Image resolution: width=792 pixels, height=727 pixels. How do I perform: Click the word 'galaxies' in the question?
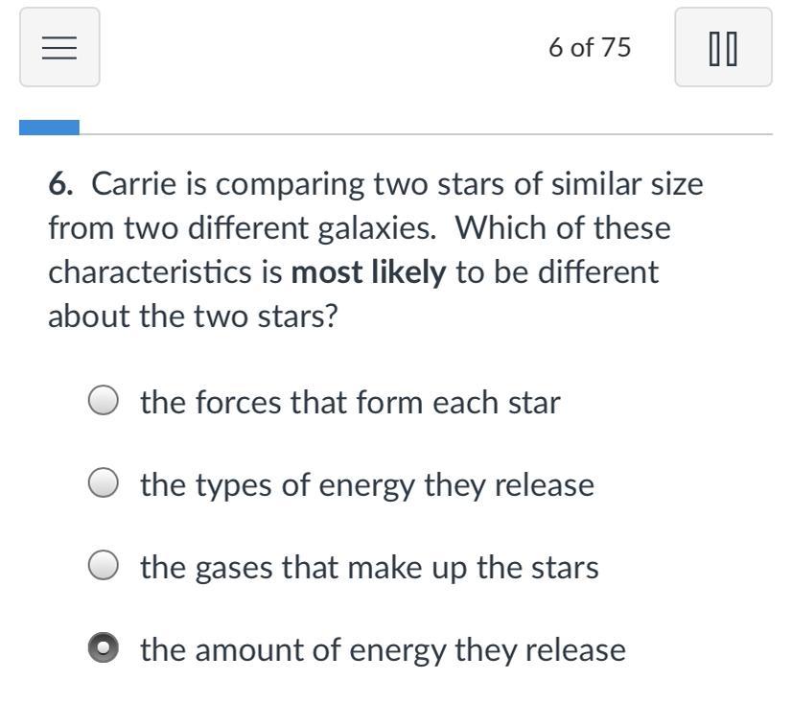tap(375, 228)
